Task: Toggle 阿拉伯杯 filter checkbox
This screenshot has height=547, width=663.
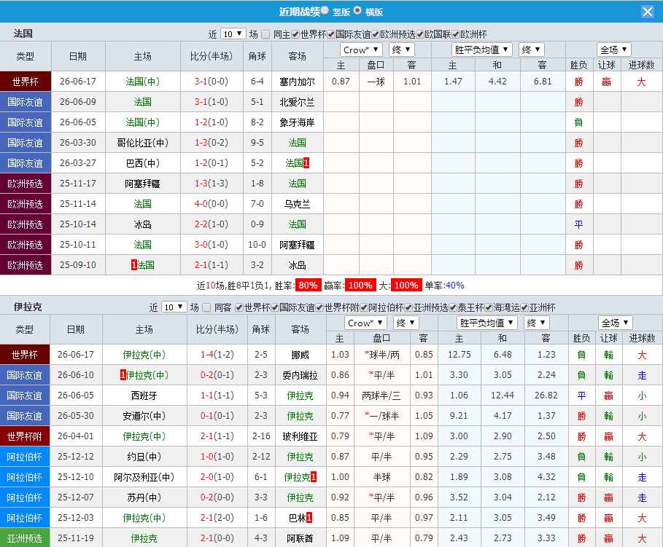Action: click(x=364, y=307)
